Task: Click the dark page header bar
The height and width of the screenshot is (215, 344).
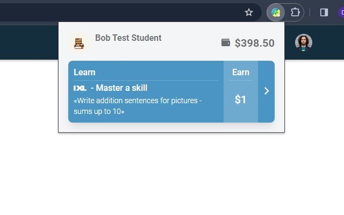Action: pos(30,43)
